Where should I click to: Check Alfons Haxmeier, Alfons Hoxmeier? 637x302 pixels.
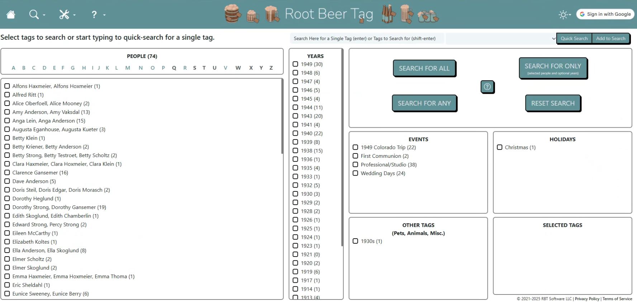(7, 86)
